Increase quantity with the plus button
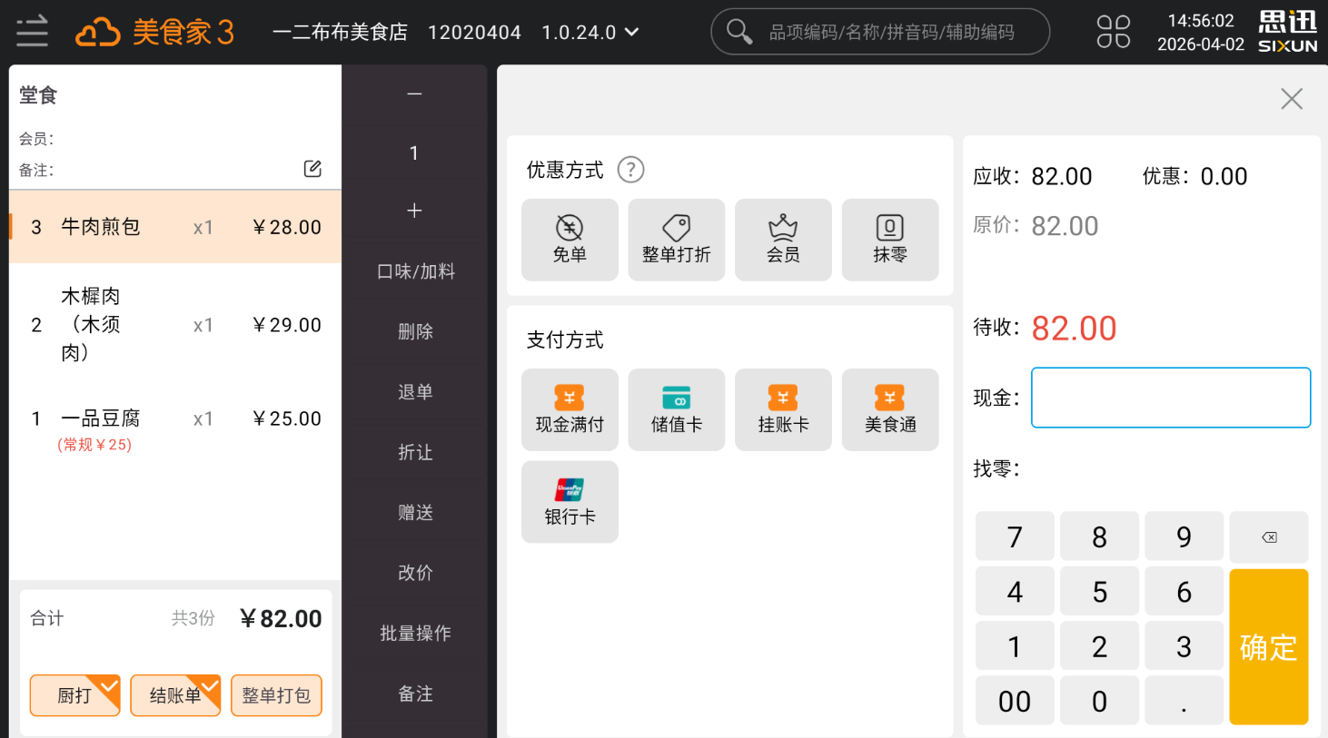The height and width of the screenshot is (738, 1328). pyautogui.click(x=414, y=211)
